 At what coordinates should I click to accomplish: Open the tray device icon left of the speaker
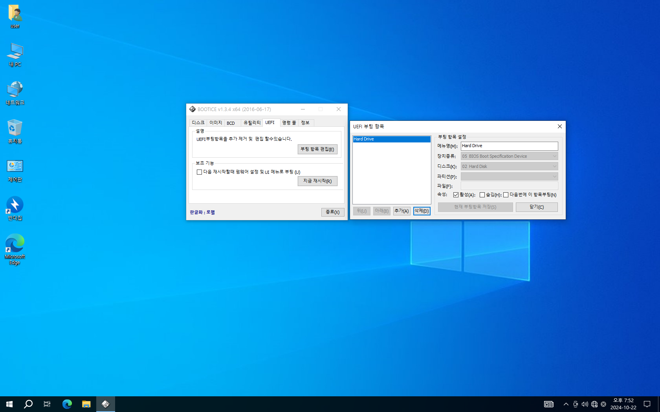[x=576, y=404]
